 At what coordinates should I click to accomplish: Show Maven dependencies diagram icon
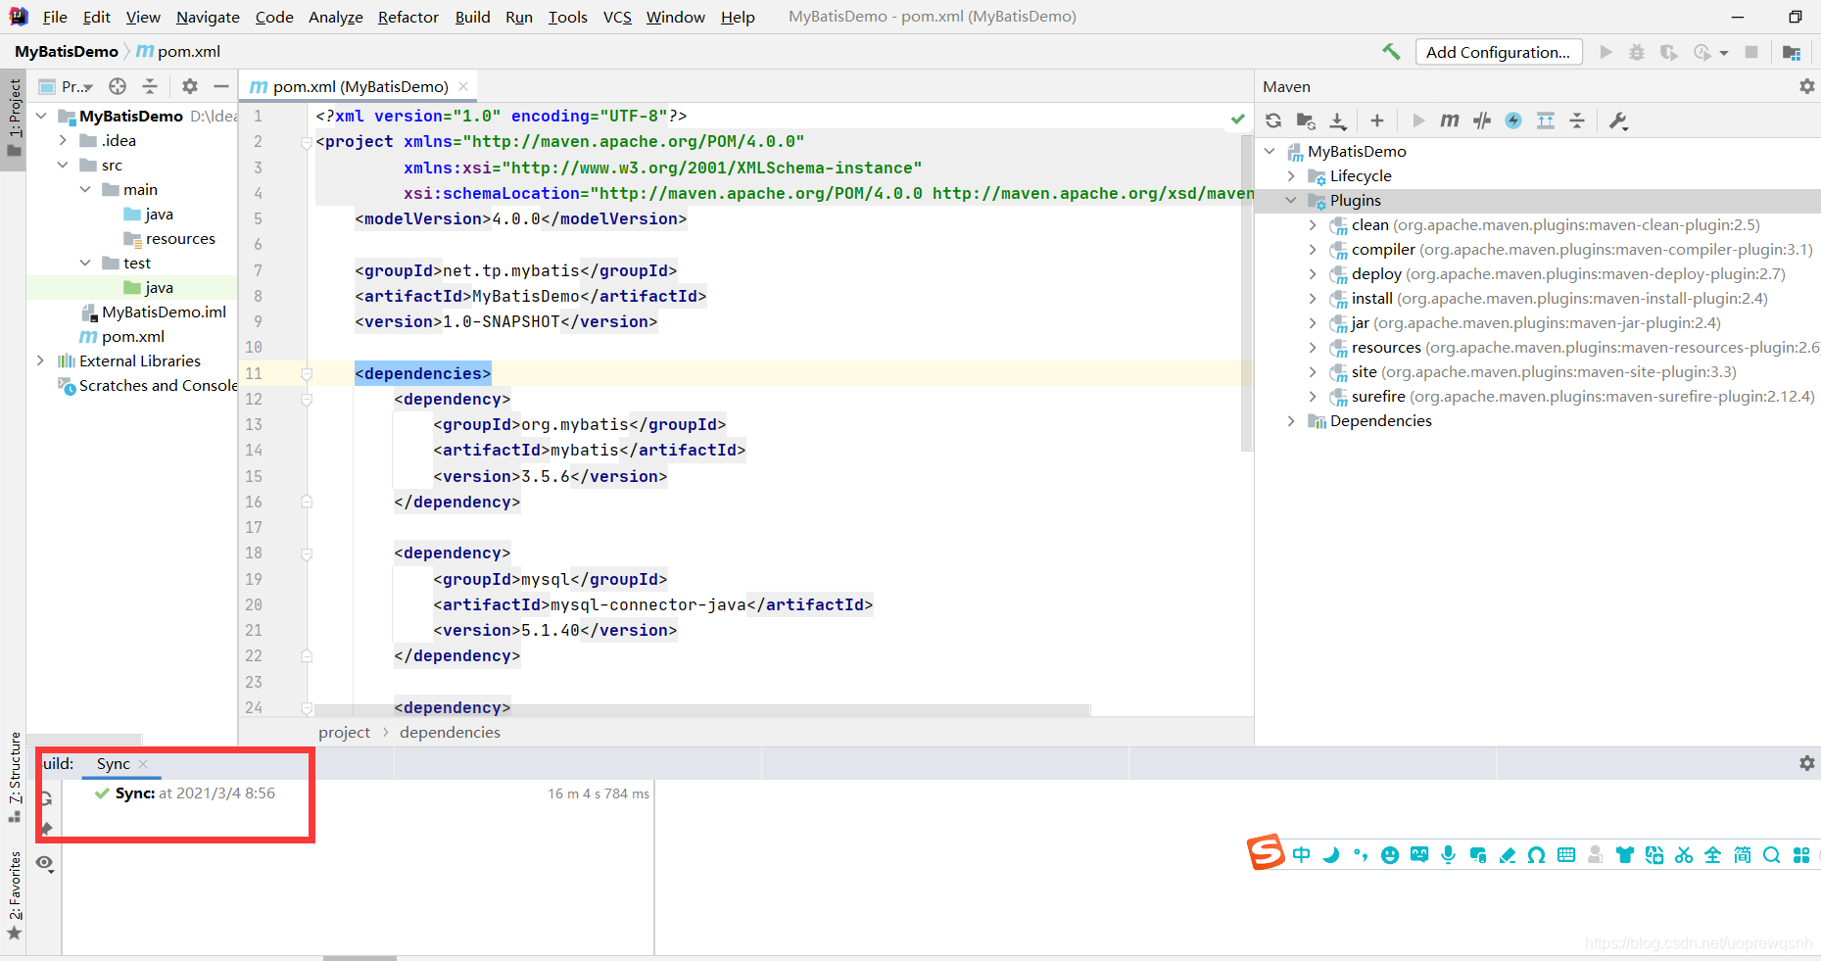click(x=1546, y=120)
